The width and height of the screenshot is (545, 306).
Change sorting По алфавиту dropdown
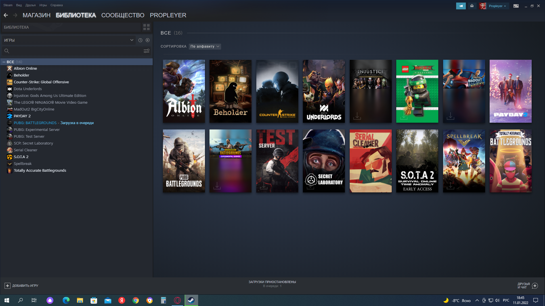tap(205, 46)
